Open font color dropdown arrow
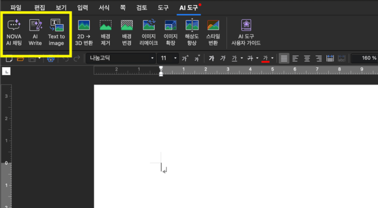This screenshot has height=208, width=378. coord(273,58)
